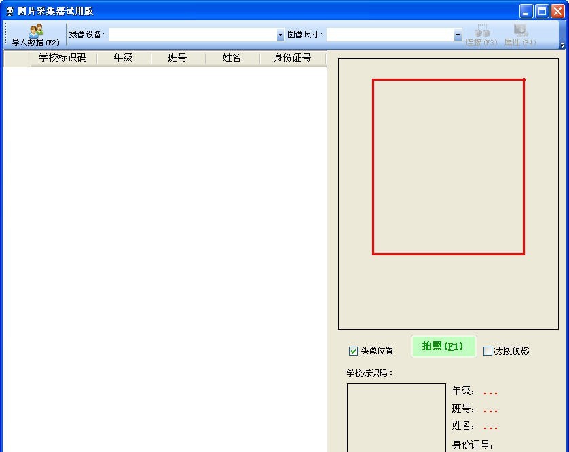The height and width of the screenshot is (452, 569).
Task: Close the 图片采集器试用版 window
Action: [557, 12]
